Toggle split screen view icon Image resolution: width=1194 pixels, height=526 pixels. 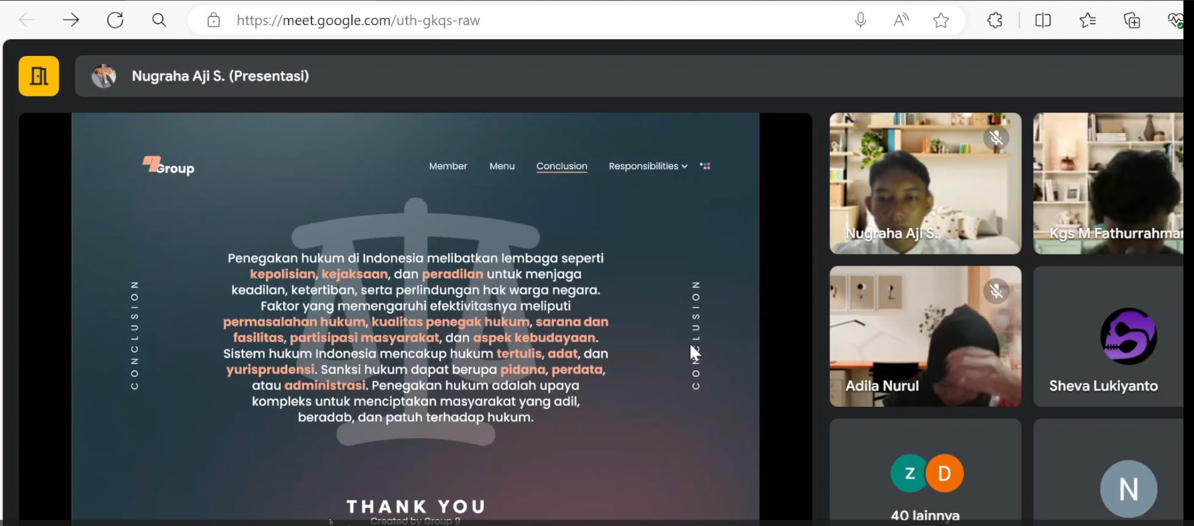pos(1043,20)
